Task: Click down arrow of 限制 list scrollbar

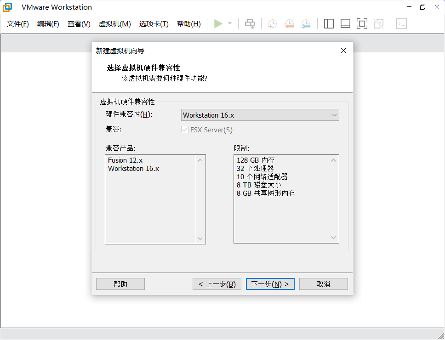Action: (333, 238)
